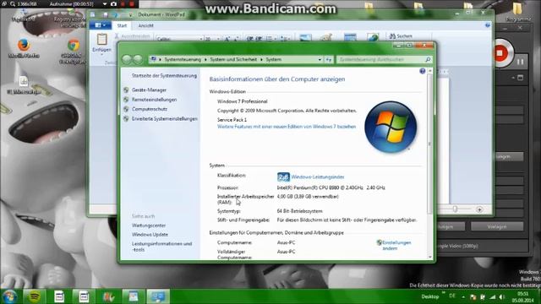The width and height of the screenshot is (541, 304).
Task: Click the WordPad date and time icon
Action: 350,37
